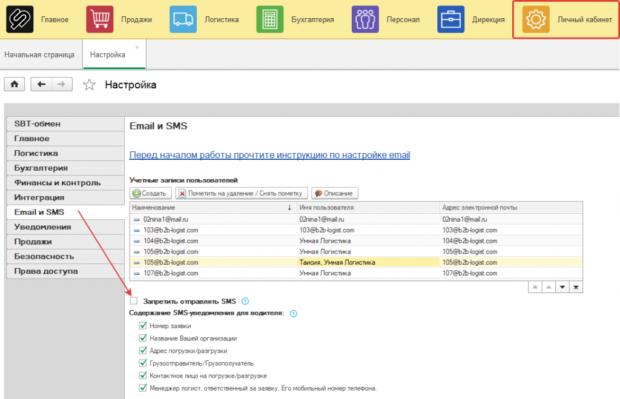Screen dimensions: 620x399
Task: Uncheck Контактное лицо на погрузке/разгрузке
Action: (143, 375)
